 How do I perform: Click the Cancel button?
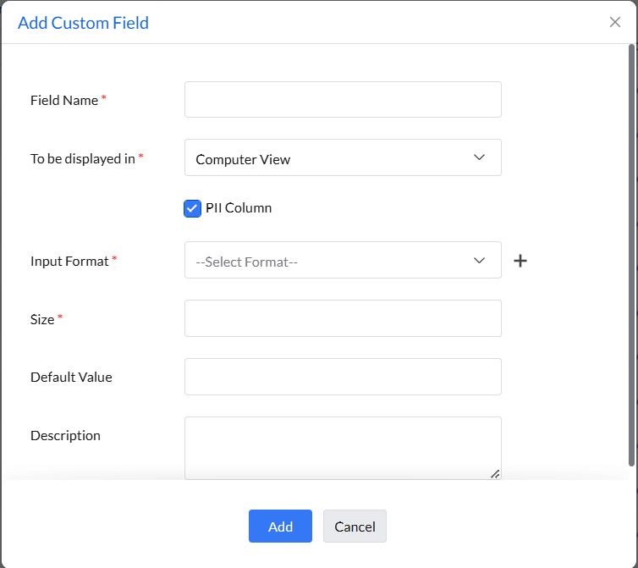point(355,527)
